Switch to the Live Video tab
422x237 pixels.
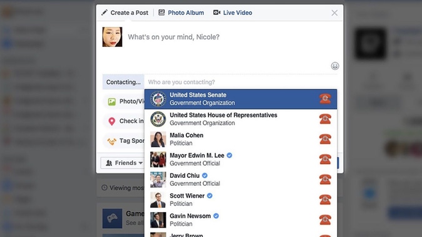(x=233, y=12)
